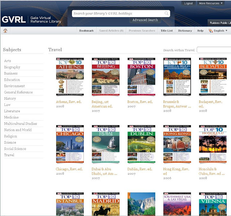Go to the home page house icon
Image resolution: width=231 pixels, height=216 pixels.
[5, 31]
